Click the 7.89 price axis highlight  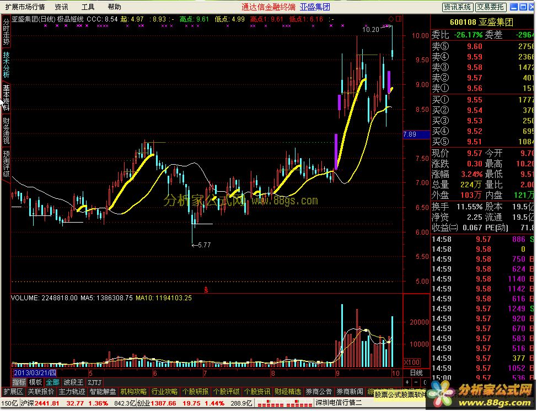[x=416, y=134]
